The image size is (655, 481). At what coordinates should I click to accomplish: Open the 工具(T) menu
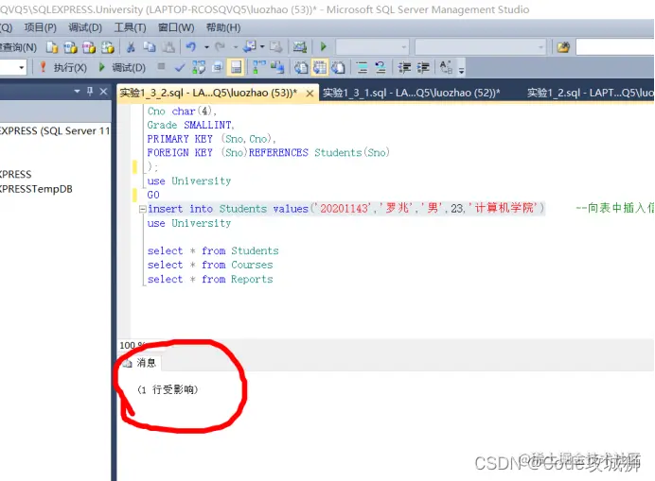tap(131, 27)
